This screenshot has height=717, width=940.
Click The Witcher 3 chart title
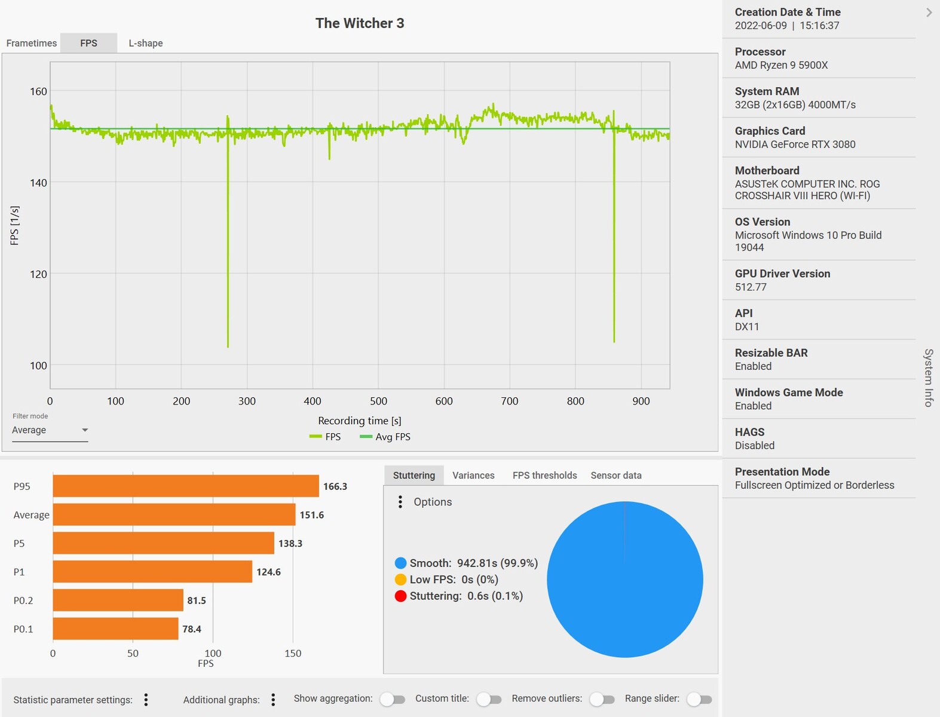(x=360, y=23)
